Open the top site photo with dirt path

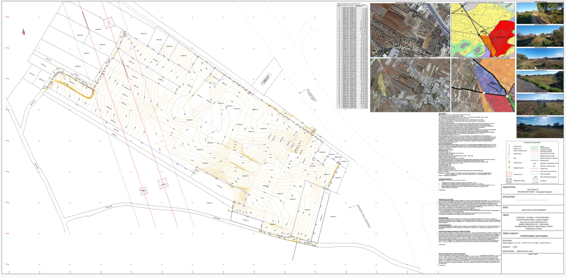[540, 13]
